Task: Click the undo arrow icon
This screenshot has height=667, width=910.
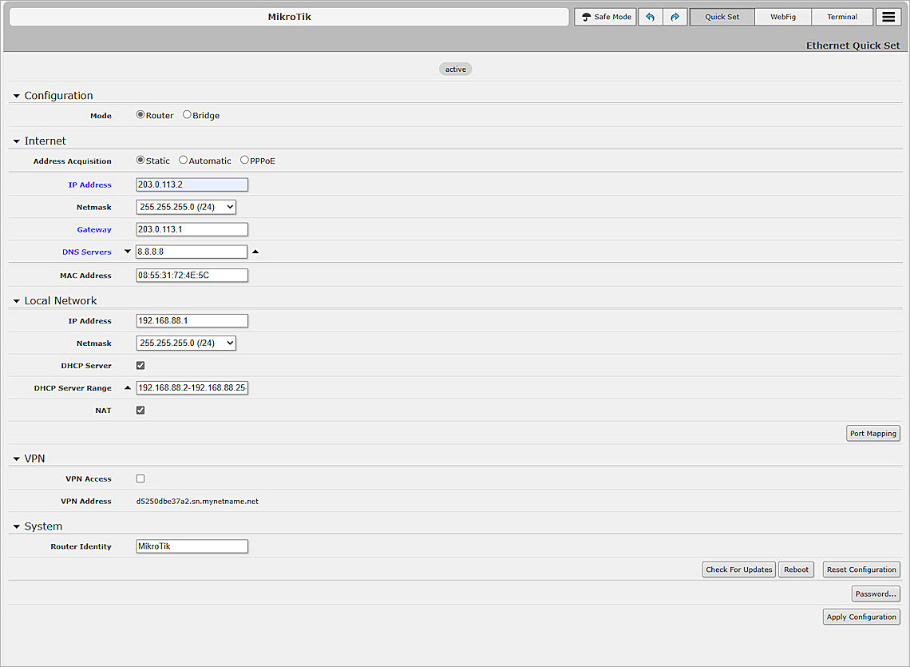Action: (650, 17)
